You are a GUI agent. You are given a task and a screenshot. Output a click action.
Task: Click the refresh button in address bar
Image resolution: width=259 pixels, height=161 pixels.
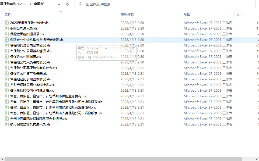pos(67,4)
